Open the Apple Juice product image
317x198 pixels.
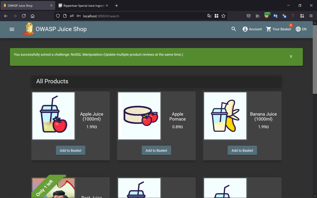(54, 116)
